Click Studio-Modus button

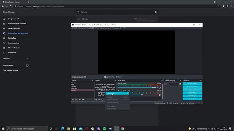pyautogui.click(x=192, y=93)
